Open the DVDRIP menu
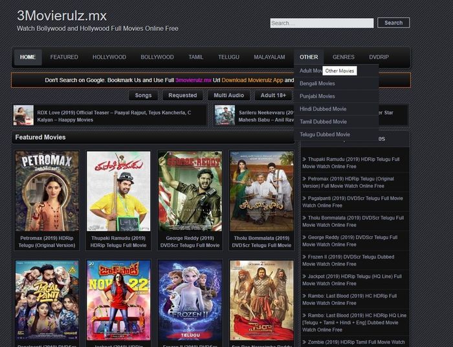453x347 pixels. (x=379, y=57)
